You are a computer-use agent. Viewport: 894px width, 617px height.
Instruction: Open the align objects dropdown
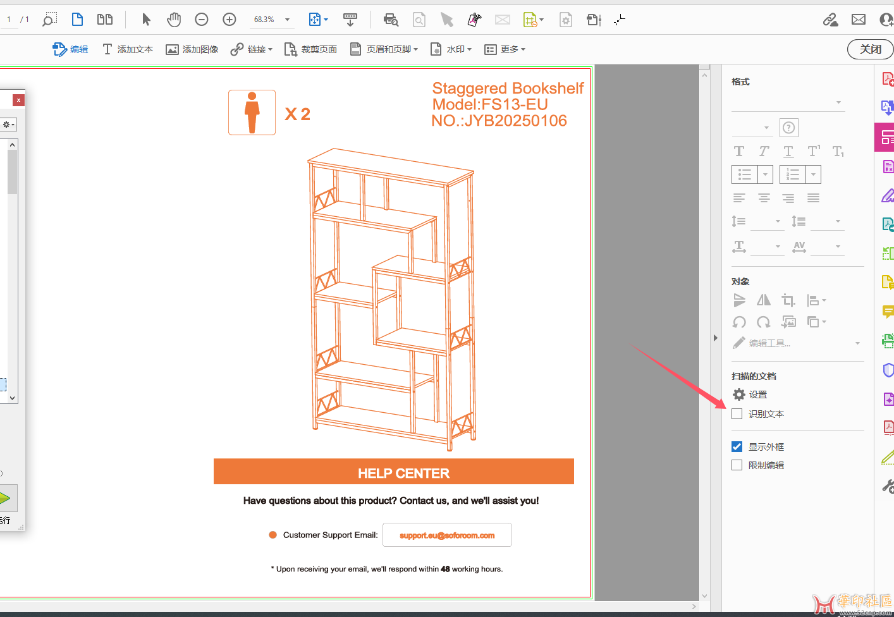816,300
